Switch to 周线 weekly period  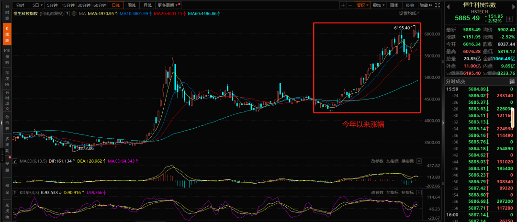click(x=131, y=5)
